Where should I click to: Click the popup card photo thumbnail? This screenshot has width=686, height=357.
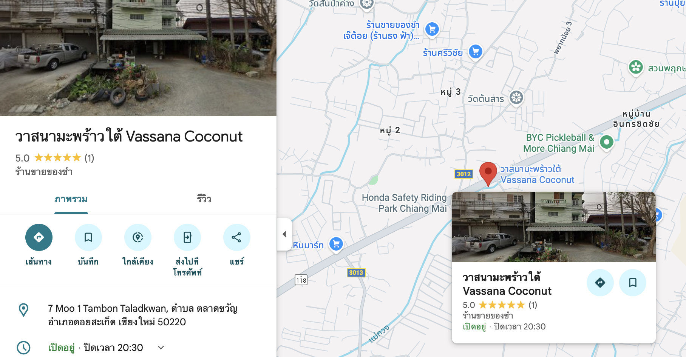click(554, 227)
